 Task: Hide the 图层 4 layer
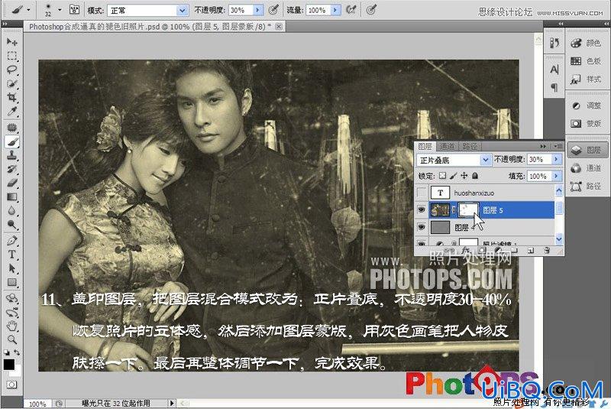click(x=422, y=227)
